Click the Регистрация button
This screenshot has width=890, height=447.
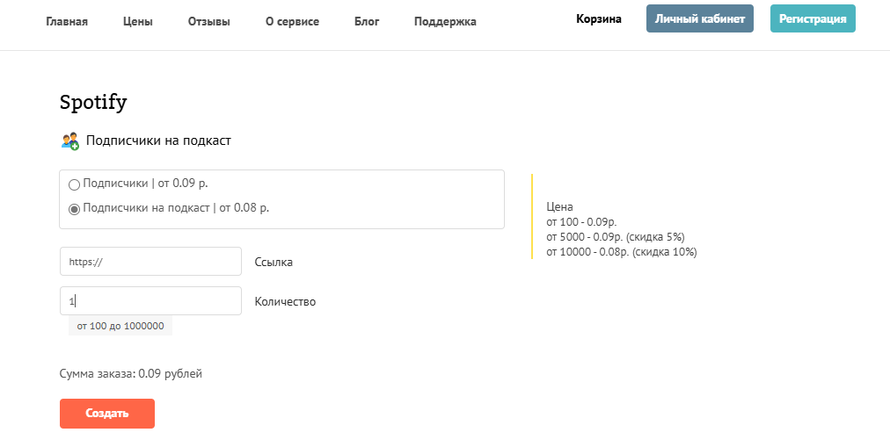813,18
